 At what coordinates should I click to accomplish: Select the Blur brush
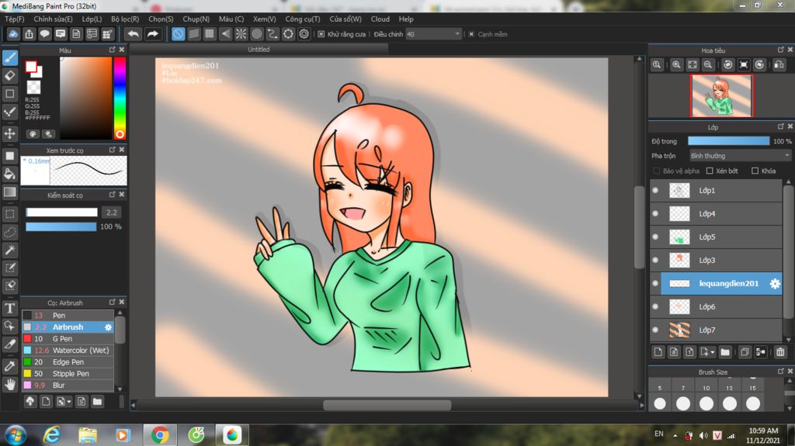coord(68,385)
